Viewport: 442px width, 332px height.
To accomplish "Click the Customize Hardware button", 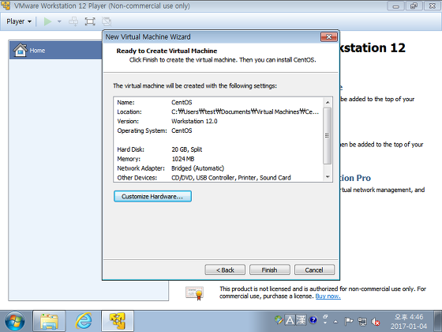I will click(152, 196).
